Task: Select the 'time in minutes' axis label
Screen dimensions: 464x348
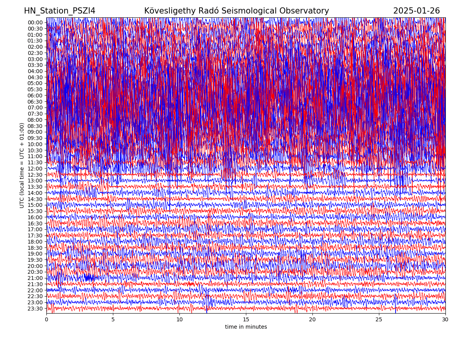Action: 246,327
